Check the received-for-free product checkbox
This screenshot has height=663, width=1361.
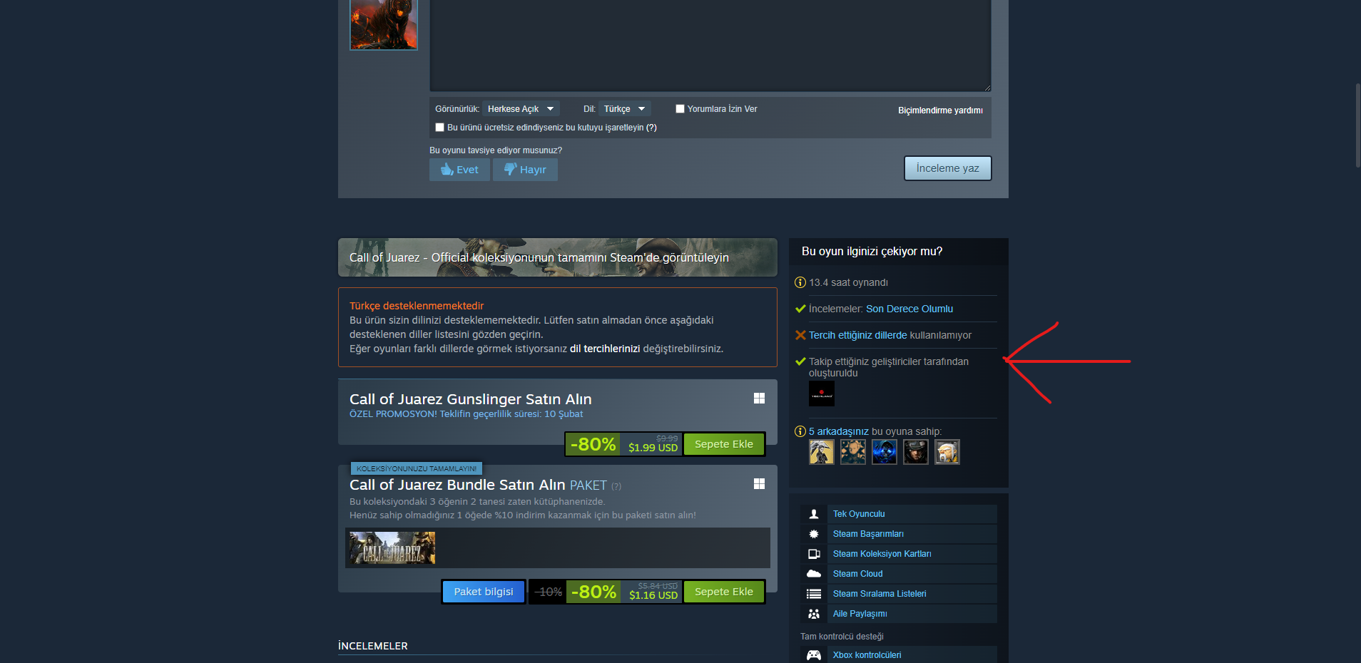[439, 128]
